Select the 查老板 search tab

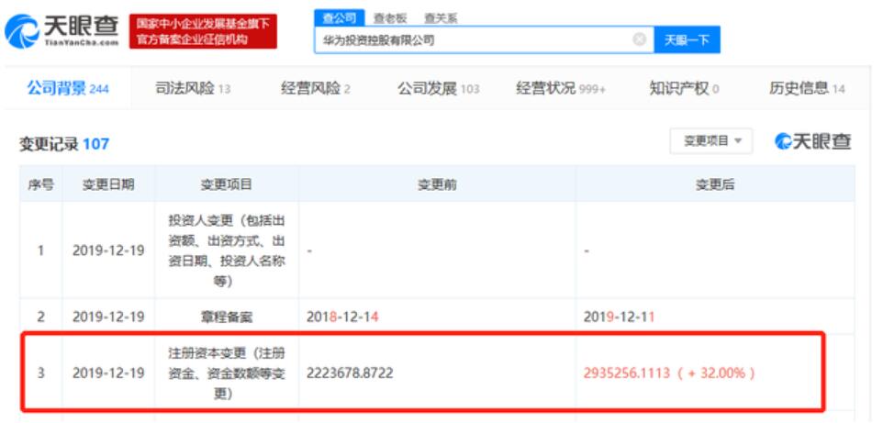pyautogui.click(x=390, y=18)
